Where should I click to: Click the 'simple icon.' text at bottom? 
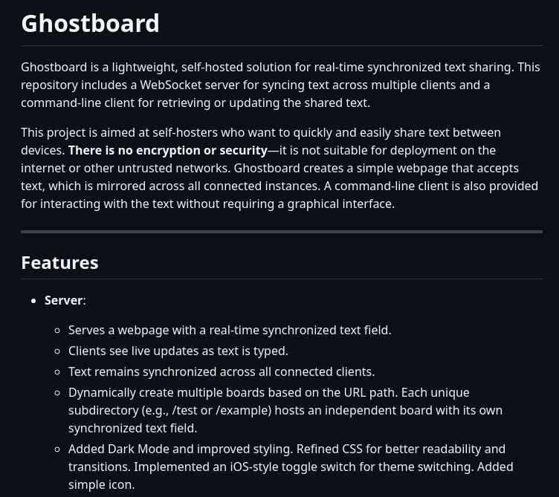(102, 485)
